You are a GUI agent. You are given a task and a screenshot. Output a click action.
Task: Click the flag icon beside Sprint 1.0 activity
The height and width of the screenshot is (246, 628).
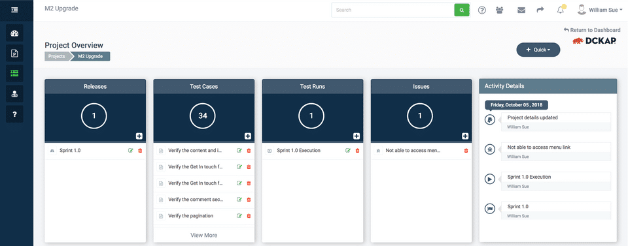coord(490,209)
